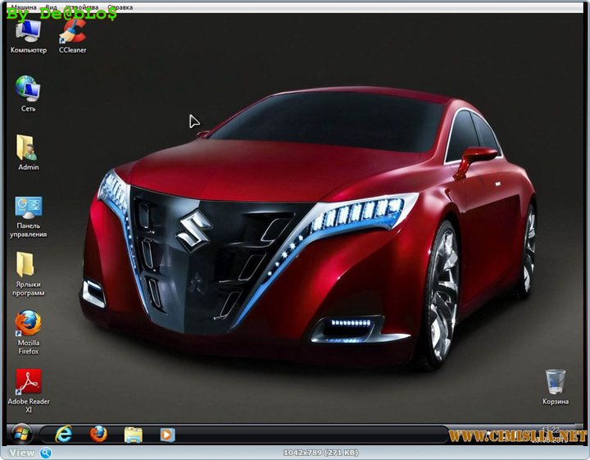Open the media player taskbar icon
The image size is (590, 460).
(167, 434)
